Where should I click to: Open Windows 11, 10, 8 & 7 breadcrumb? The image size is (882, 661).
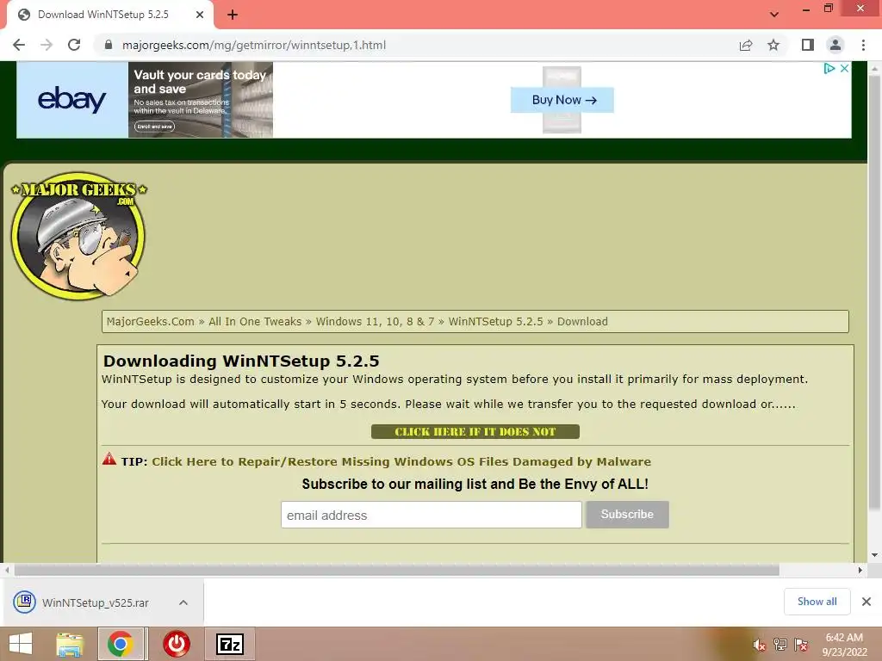(376, 322)
